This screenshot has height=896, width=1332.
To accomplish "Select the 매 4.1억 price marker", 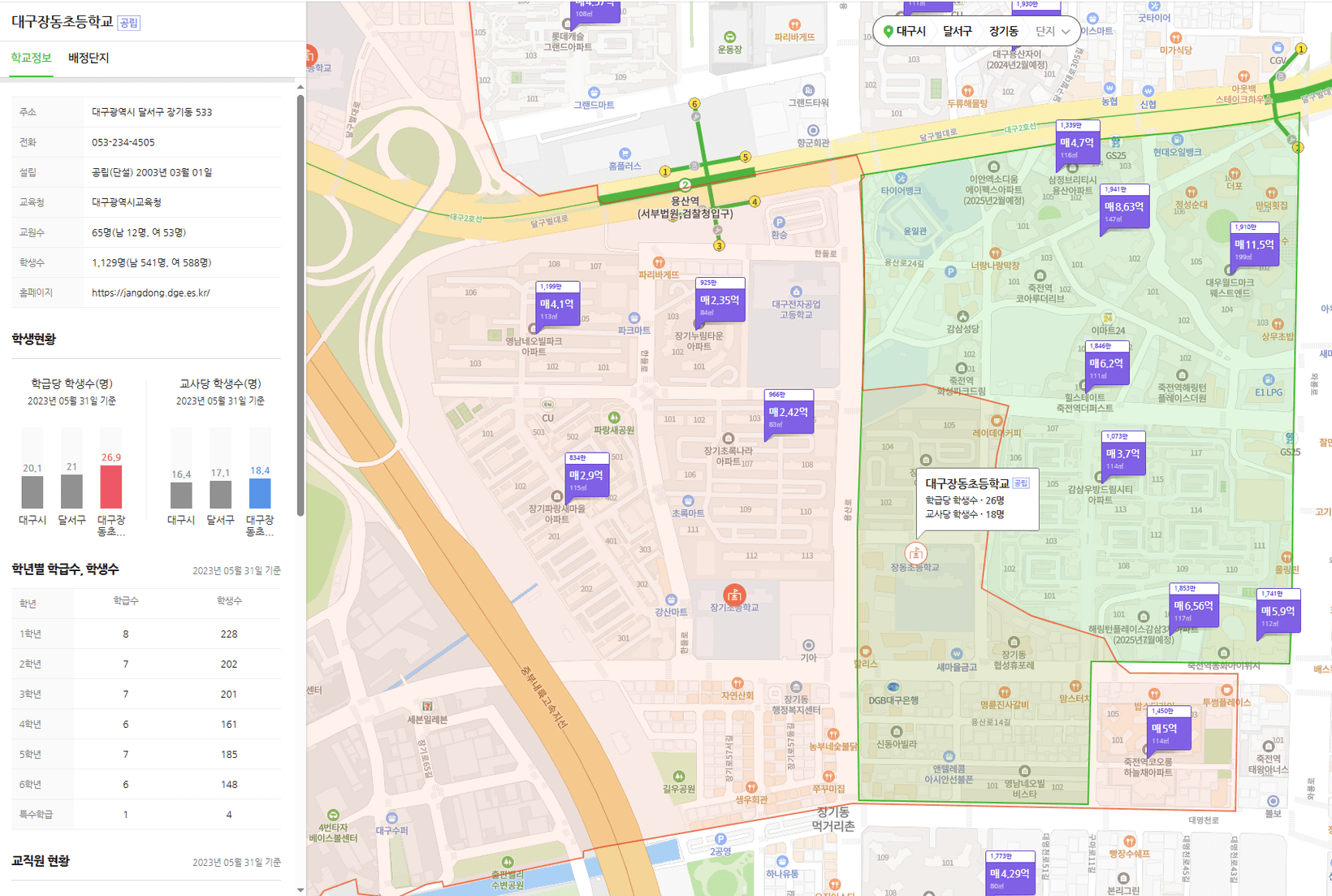I will click(557, 305).
